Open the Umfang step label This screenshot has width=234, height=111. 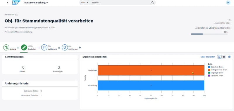click(x=13, y=49)
